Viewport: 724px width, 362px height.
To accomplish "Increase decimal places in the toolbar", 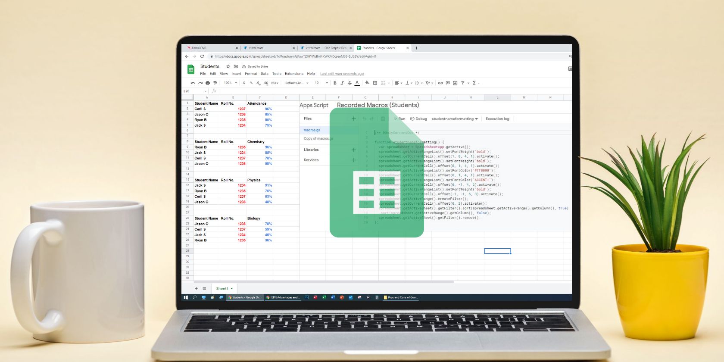I will 265,83.
